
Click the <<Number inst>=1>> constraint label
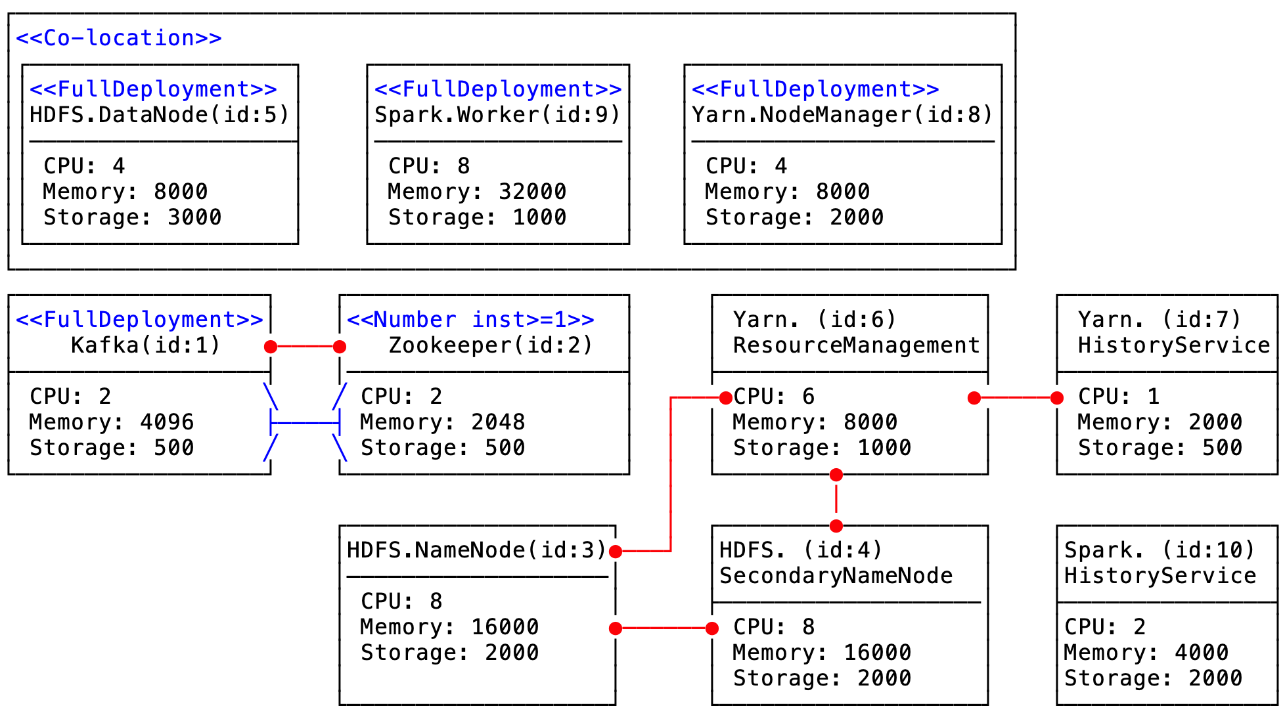470,320
